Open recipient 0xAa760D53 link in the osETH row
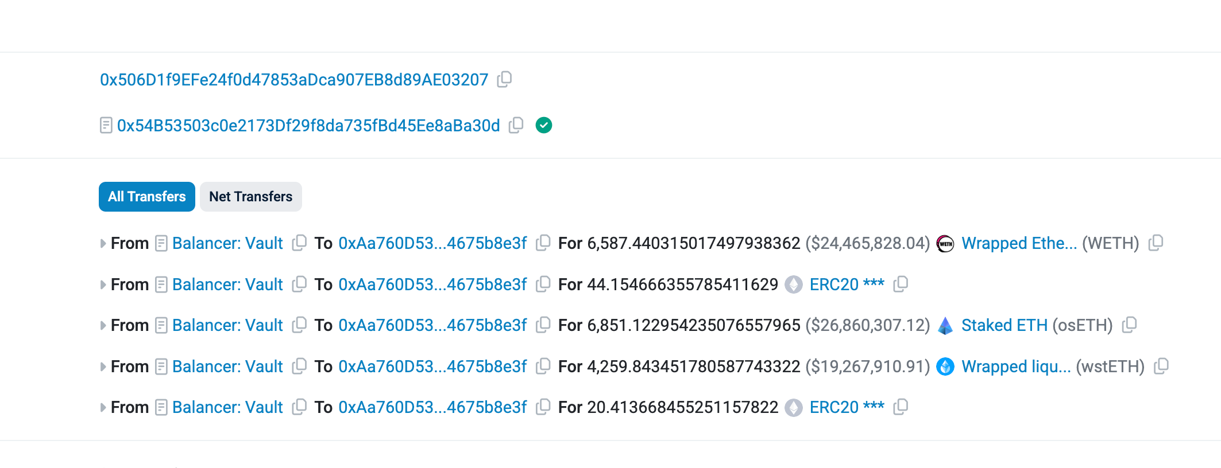The width and height of the screenshot is (1221, 468). point(432,326)
